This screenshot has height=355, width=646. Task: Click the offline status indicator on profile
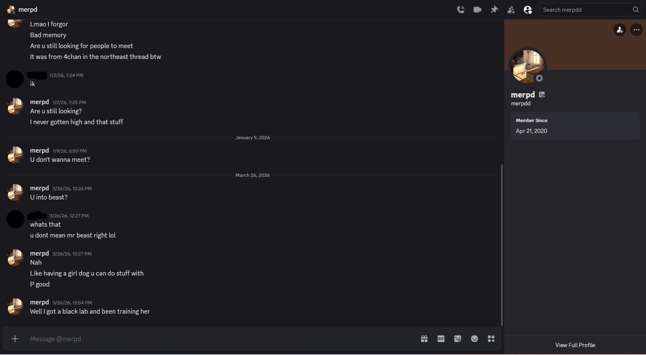pos(539,78)
